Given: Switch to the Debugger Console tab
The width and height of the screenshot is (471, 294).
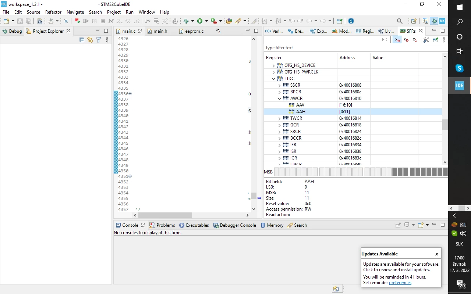Looking at the screenshot, I should pyautogui.click(x=234, y=225).
